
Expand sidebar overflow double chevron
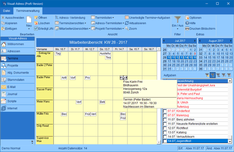32,142
